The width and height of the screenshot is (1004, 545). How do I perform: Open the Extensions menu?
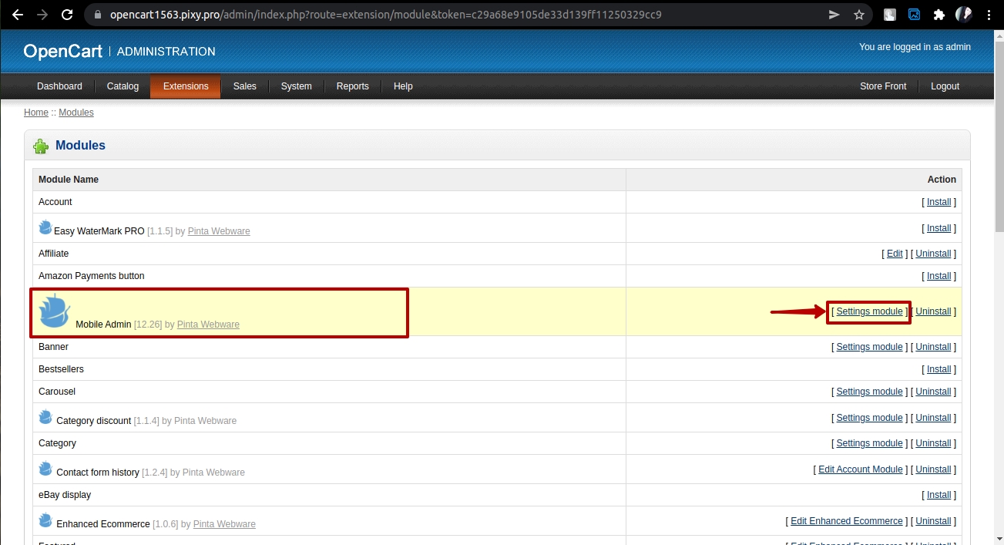point(186,86)
